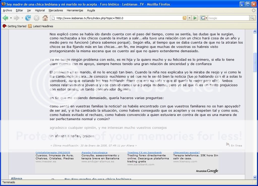Open the Marcadores menu

[56, 10]
